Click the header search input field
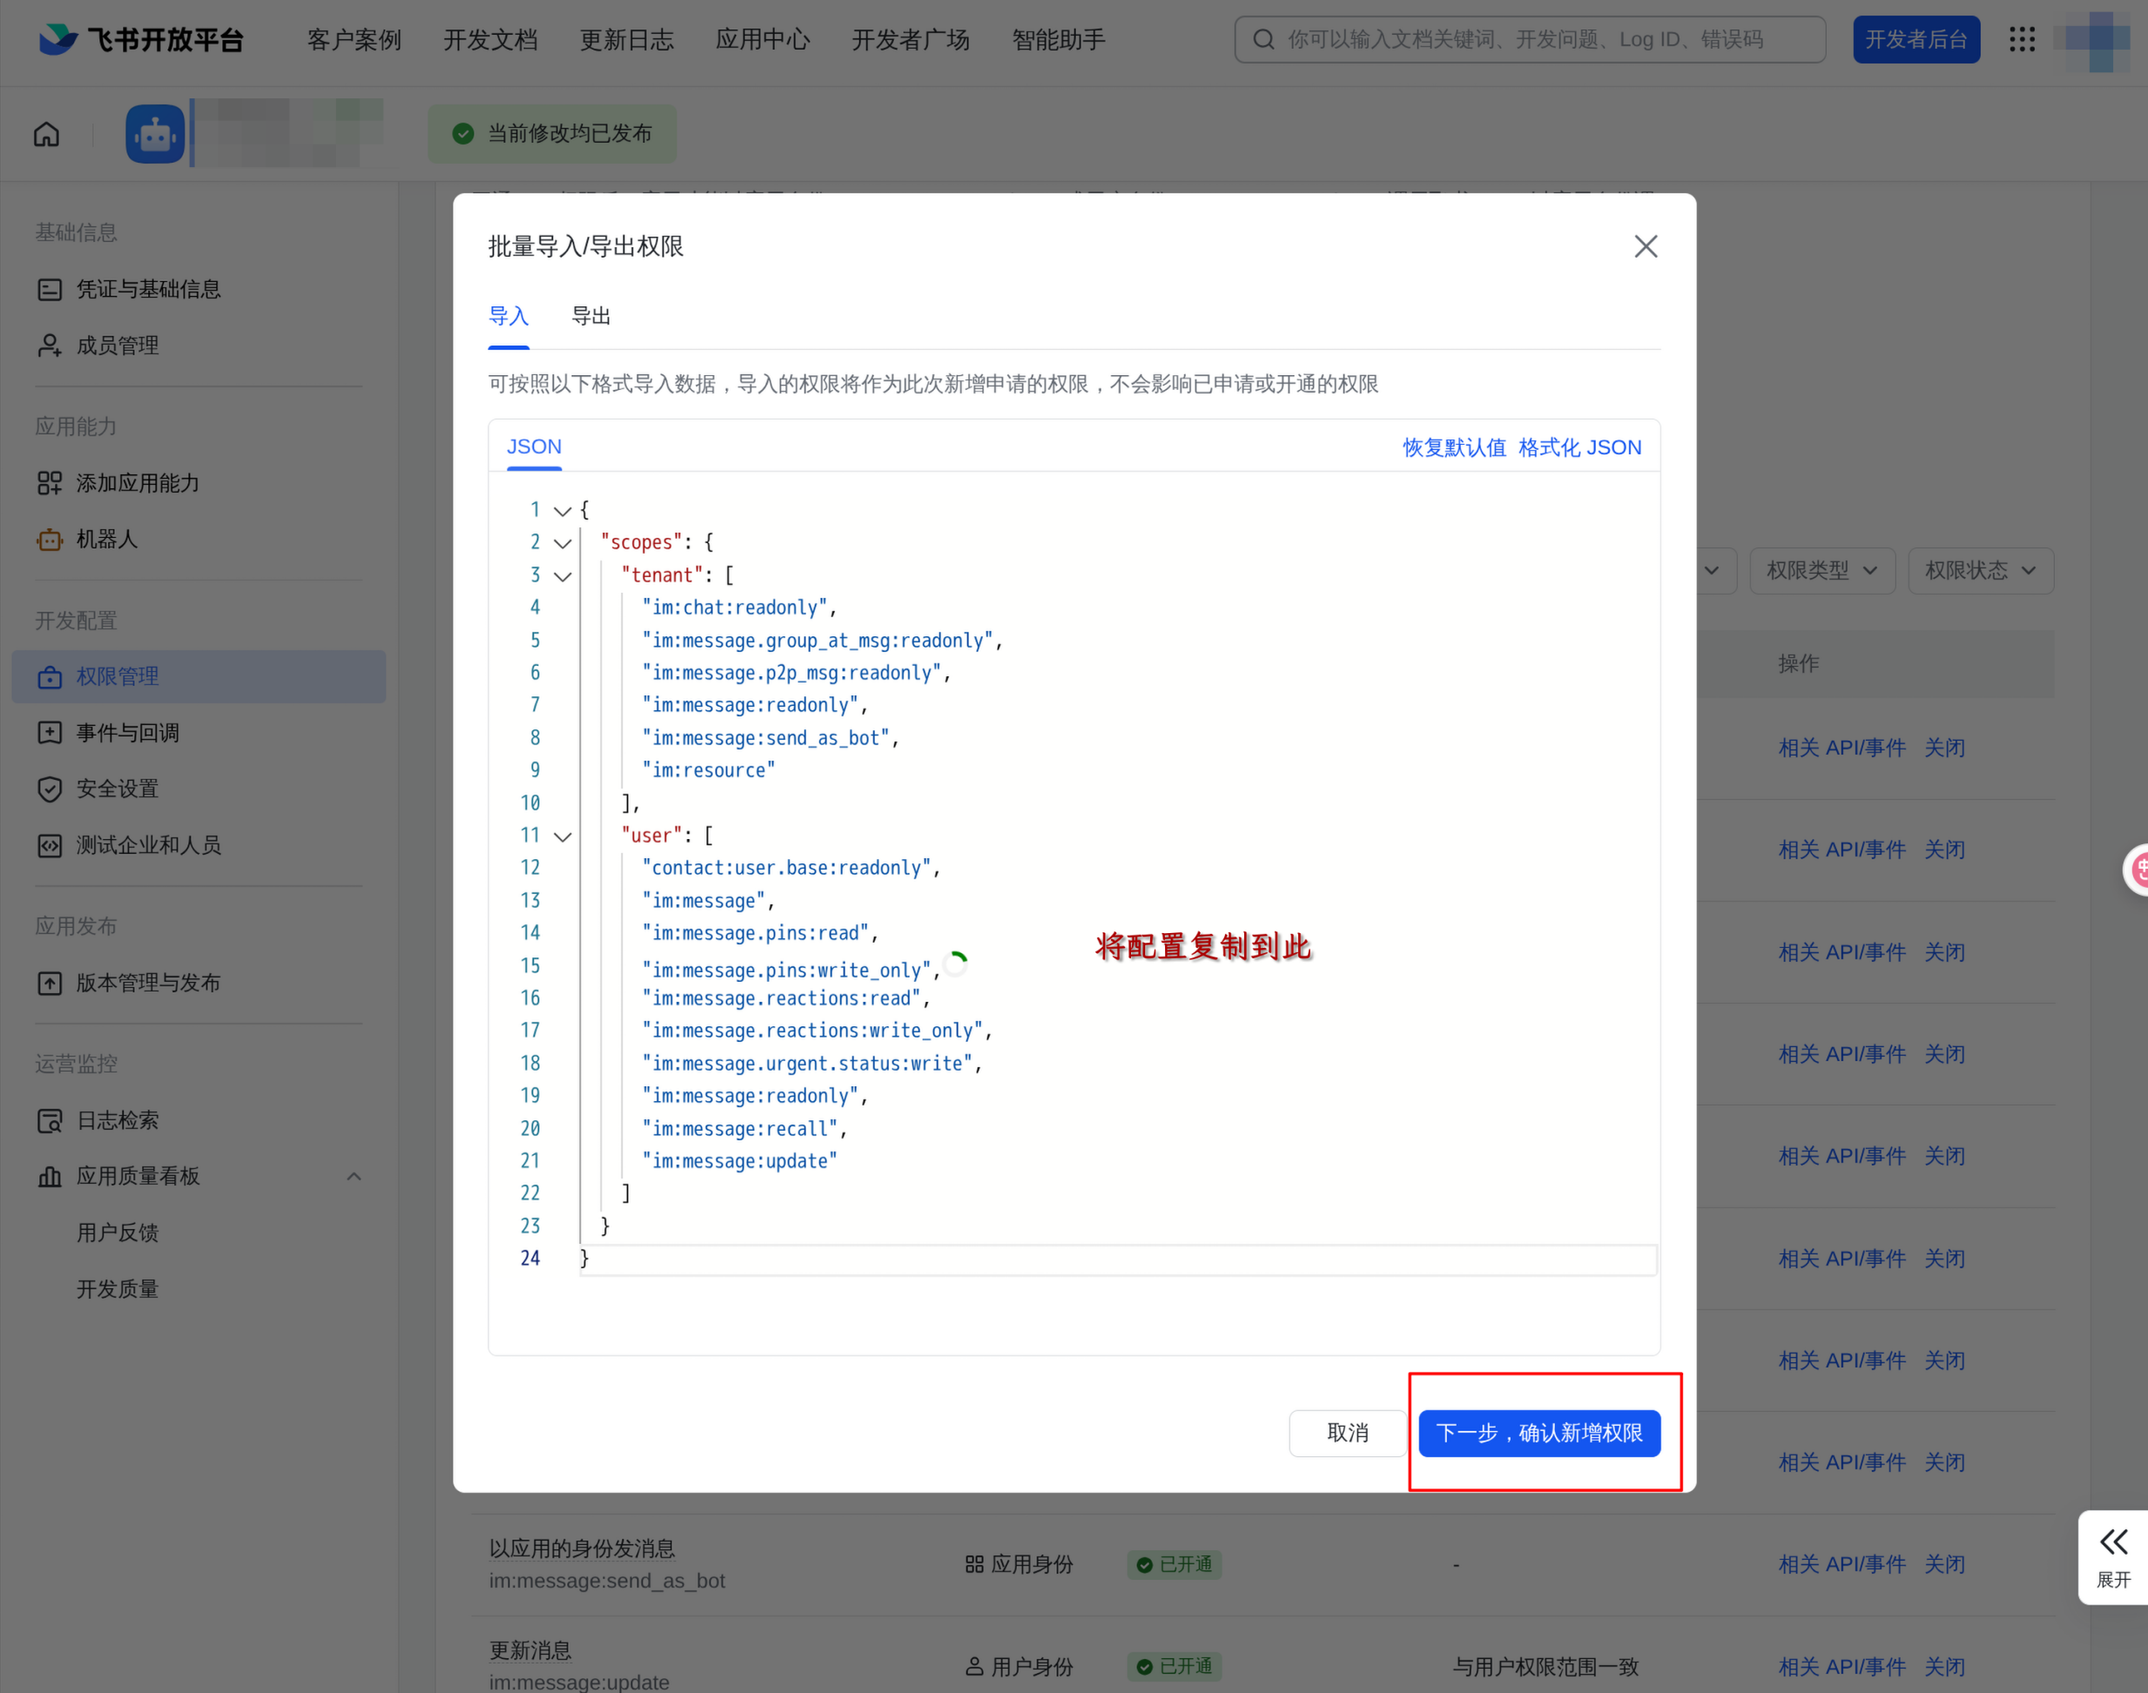 pos(1530,40)
